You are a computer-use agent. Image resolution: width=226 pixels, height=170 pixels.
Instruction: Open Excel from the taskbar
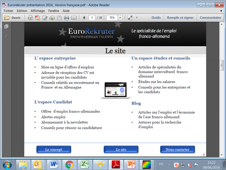[x=85, y=165]
